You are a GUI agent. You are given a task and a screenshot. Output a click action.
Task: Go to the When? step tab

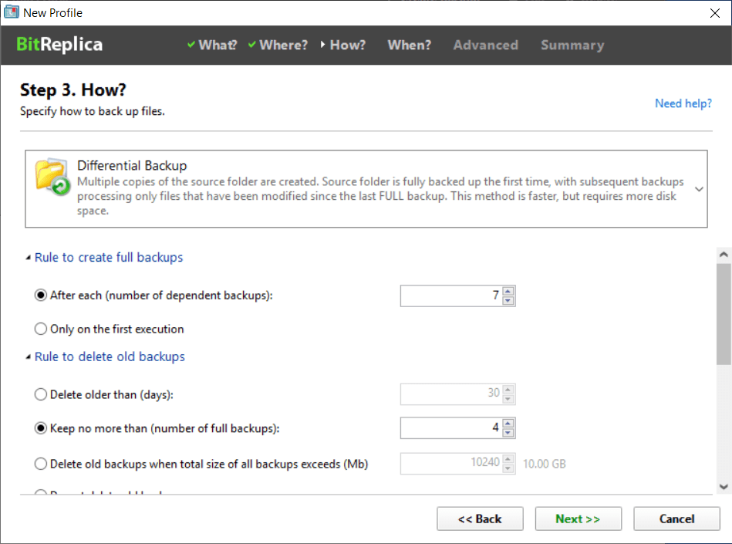[x=410, y=45]
